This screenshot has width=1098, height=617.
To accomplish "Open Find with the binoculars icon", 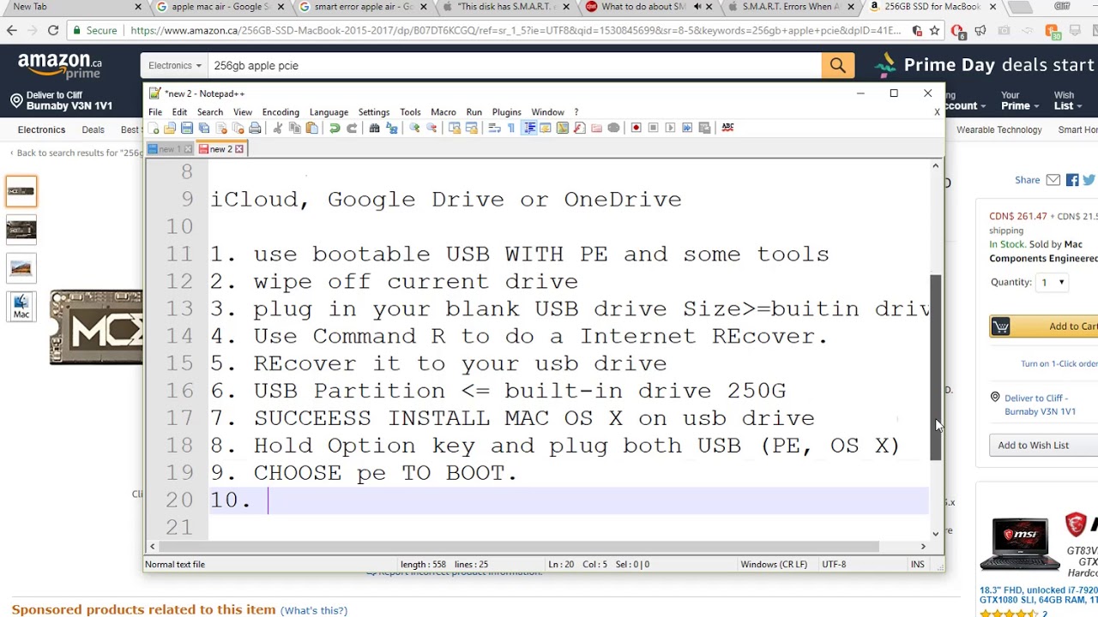I will [375, 128].
